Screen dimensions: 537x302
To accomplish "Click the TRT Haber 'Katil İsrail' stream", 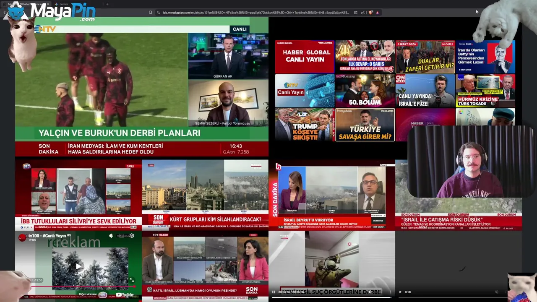I will (x=205, y=266).
